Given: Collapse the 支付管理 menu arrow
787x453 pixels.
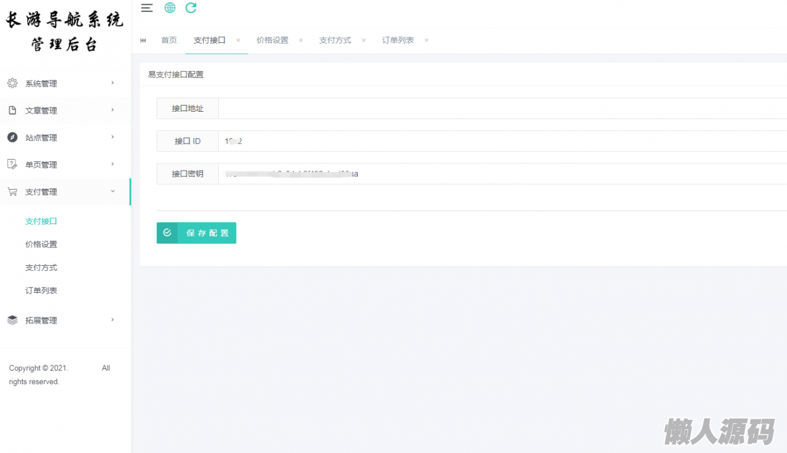Looking at the screenshot, I should 113,192.
